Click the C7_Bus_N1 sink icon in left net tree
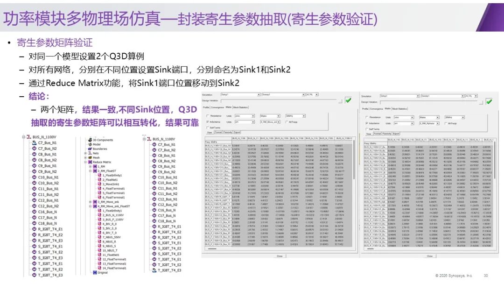 pos(34,143)
